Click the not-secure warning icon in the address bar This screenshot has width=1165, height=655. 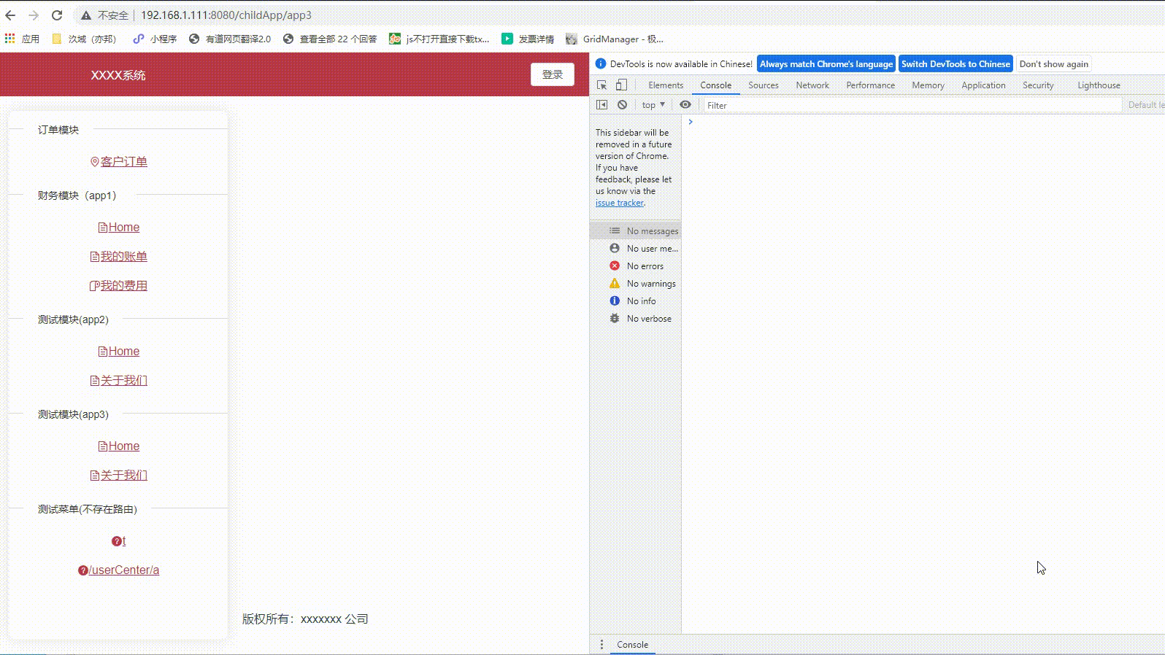click(x=86, y=15)
